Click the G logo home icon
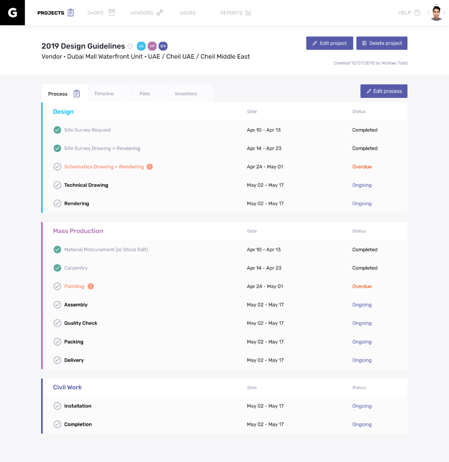 click(12, 13)
